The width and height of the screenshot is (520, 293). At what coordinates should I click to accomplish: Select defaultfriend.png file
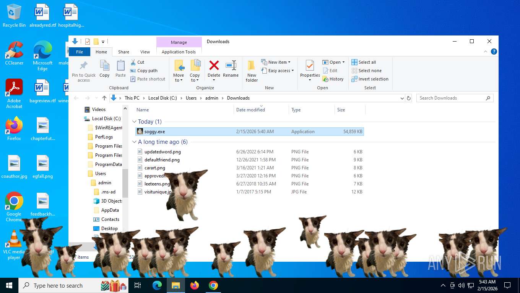250,160
